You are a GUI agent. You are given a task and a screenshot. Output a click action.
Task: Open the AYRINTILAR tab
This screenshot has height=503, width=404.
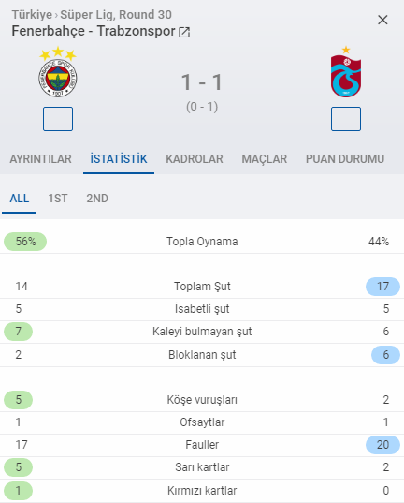[41, 159]
